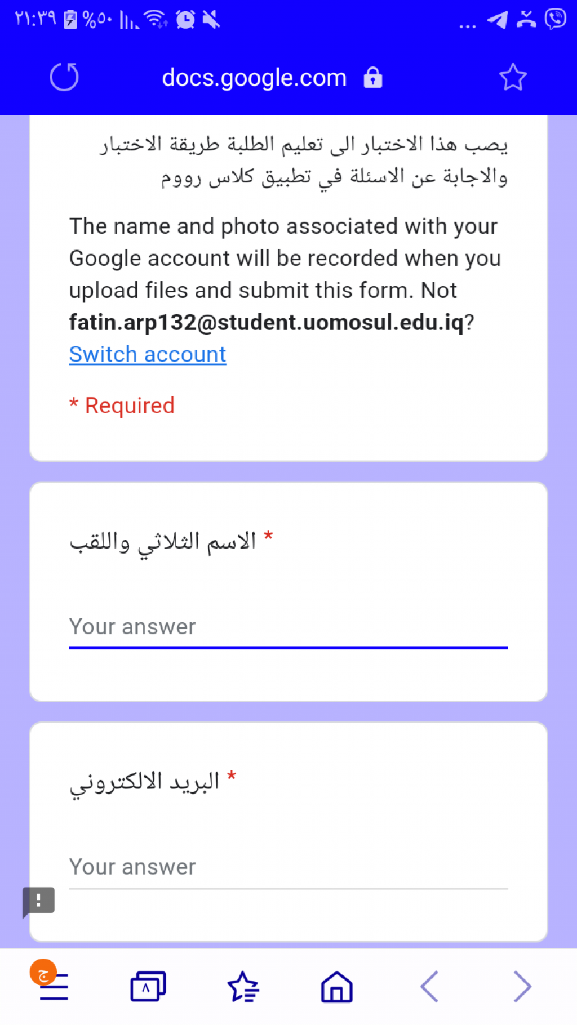Navigate forward with the right arrow
The height and width of the screenshot is (1025, 577).
[522, 986]
